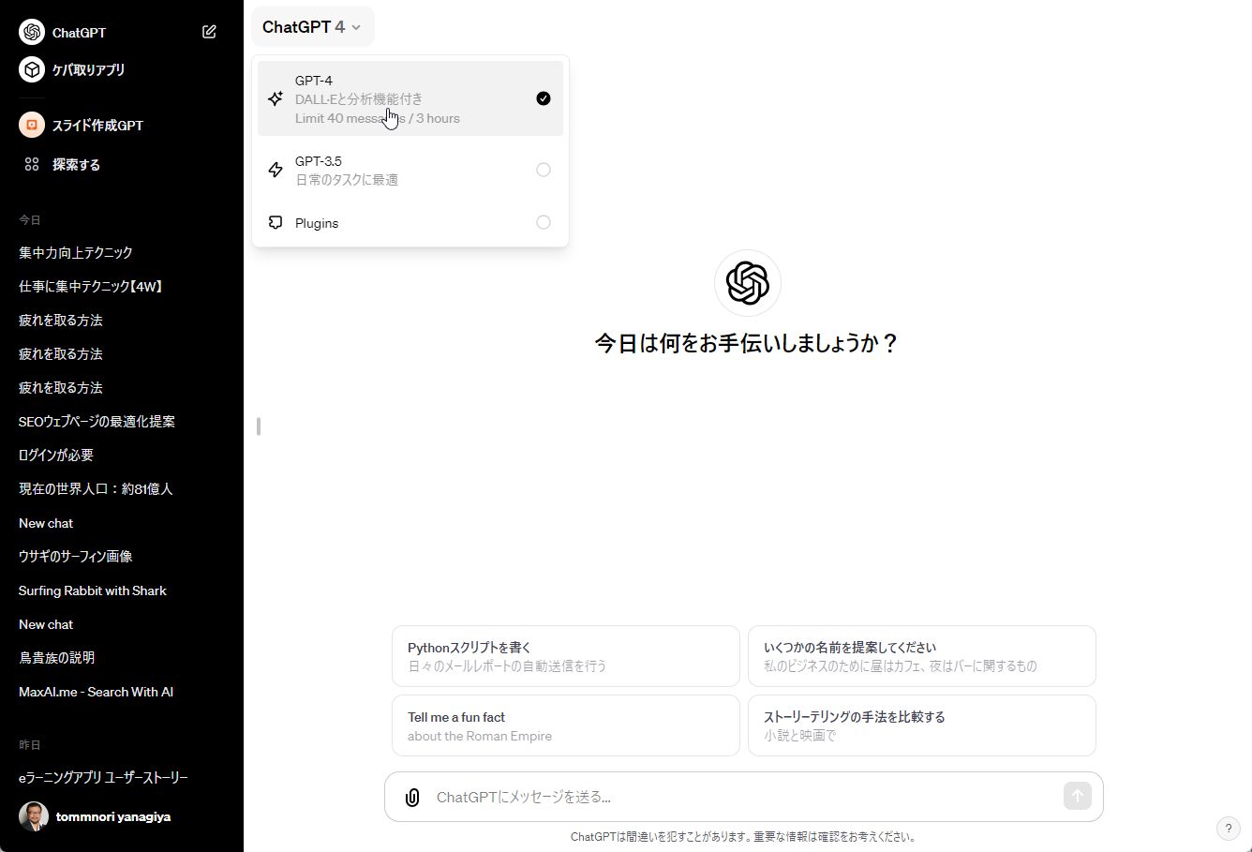Choose the Plugins menu entry
Image resolution: width=1252 pixels, height=852 pixels.
[x=317, y=223]
